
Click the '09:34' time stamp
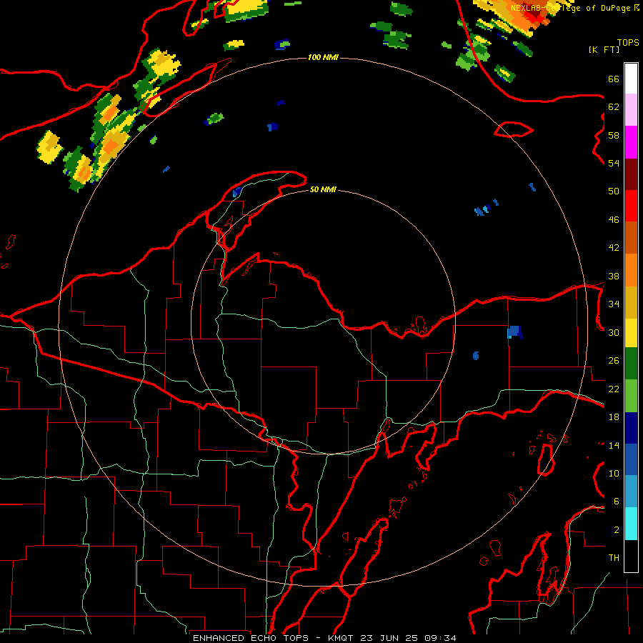pyautogui.click(x=440, y=638)
